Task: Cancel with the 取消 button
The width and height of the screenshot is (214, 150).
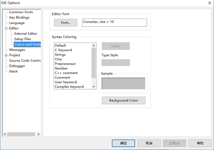Action: [149, 143]
